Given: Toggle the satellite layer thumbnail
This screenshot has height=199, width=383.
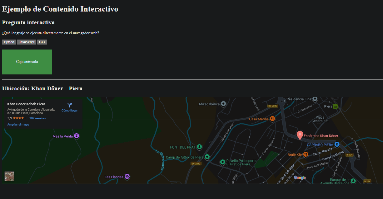Looking at the screenshot, I should click(9, 176).
